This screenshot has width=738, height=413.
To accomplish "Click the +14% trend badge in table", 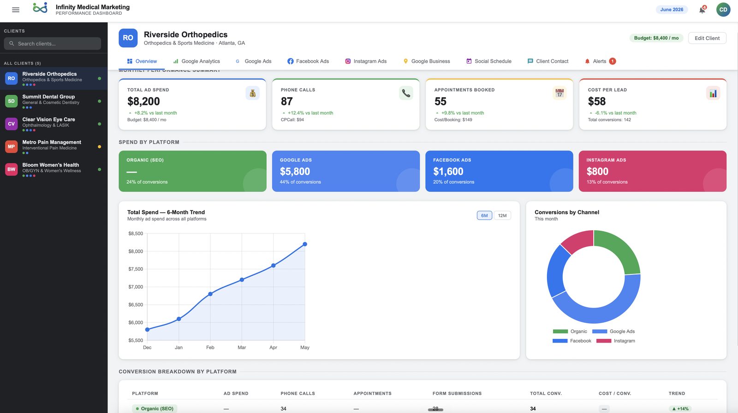I will 680,408.
